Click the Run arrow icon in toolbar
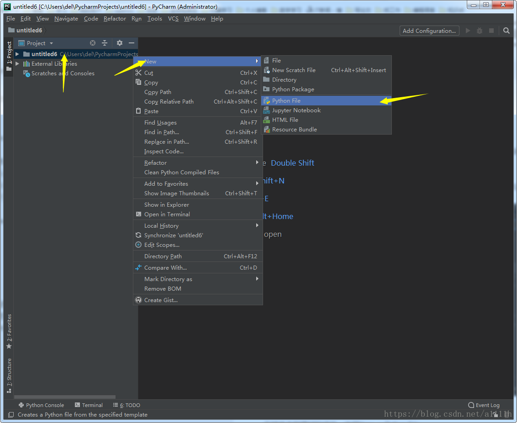Screen dimensions: 517x423 (x=468, y=31)
